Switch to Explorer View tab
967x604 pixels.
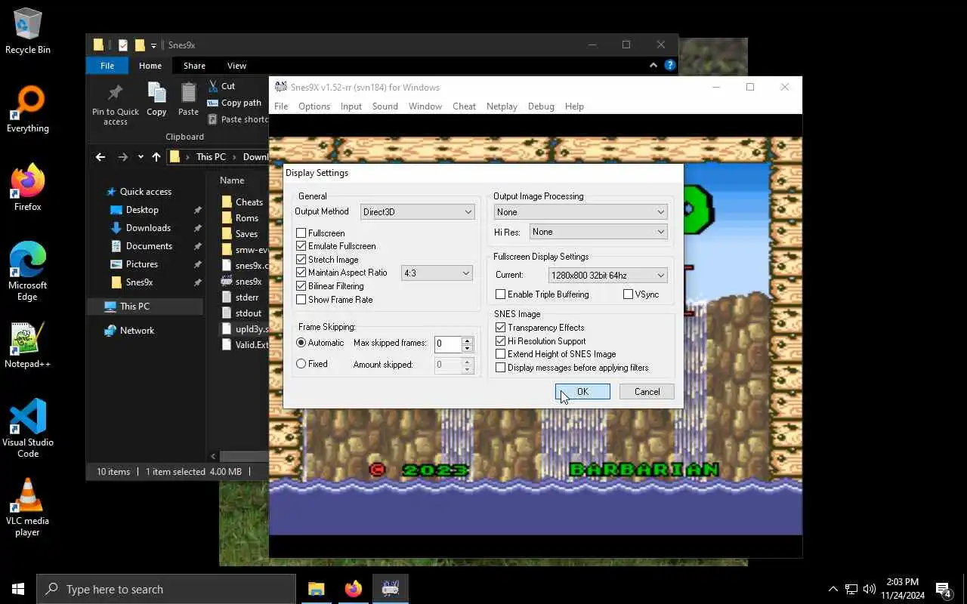pos(236,66)
